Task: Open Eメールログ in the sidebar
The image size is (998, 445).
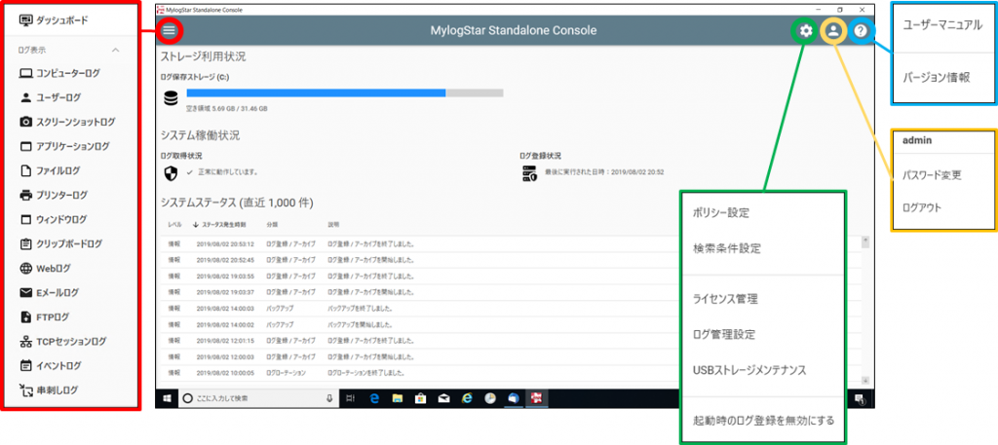Action: tap(58, 292)
